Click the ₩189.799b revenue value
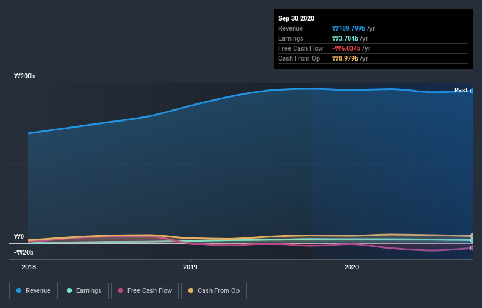The image size is (482, 308). 349,29
